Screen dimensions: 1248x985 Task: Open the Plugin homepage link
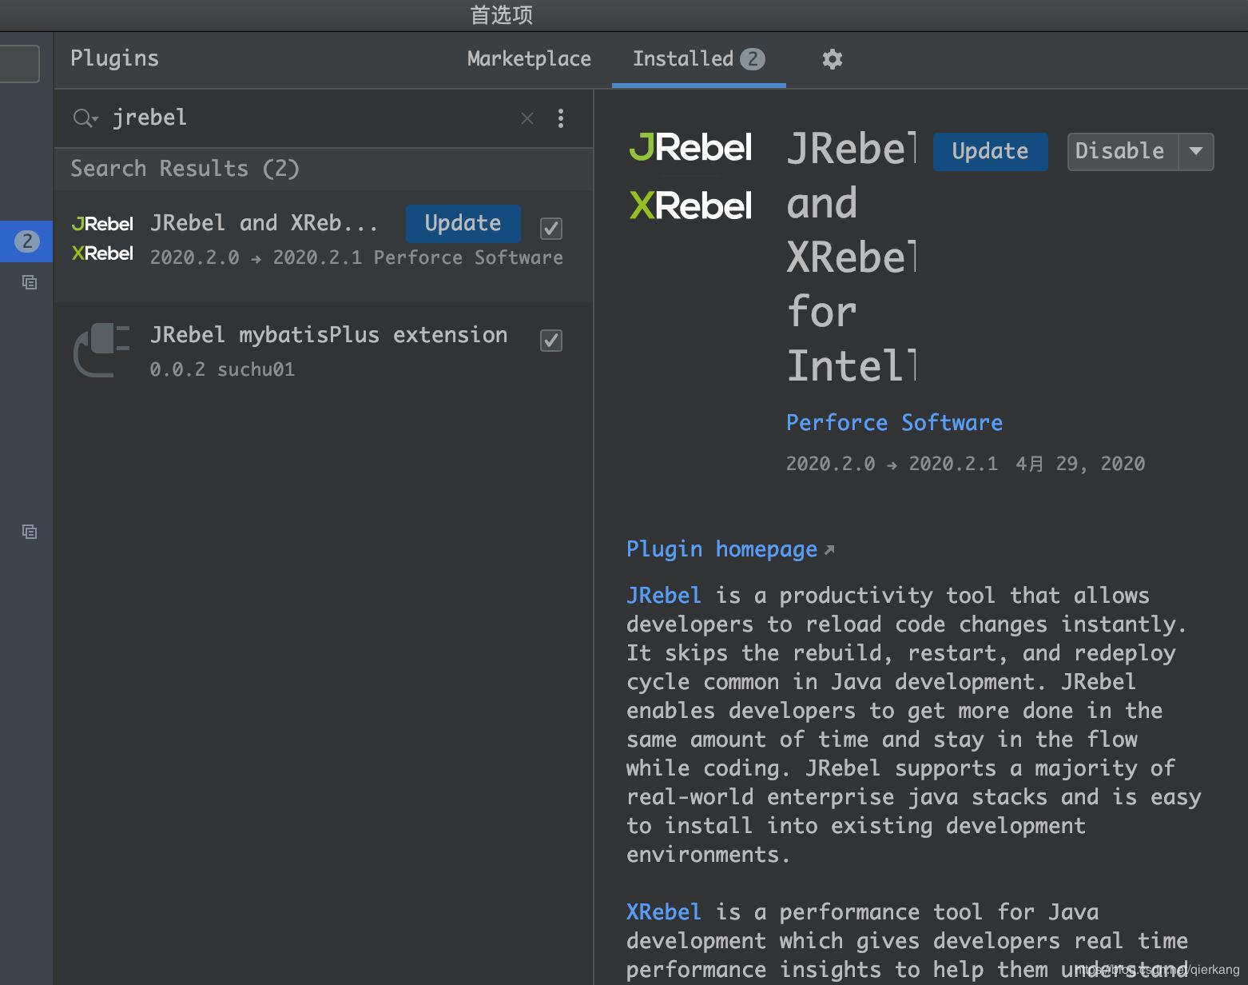point(721,548)
